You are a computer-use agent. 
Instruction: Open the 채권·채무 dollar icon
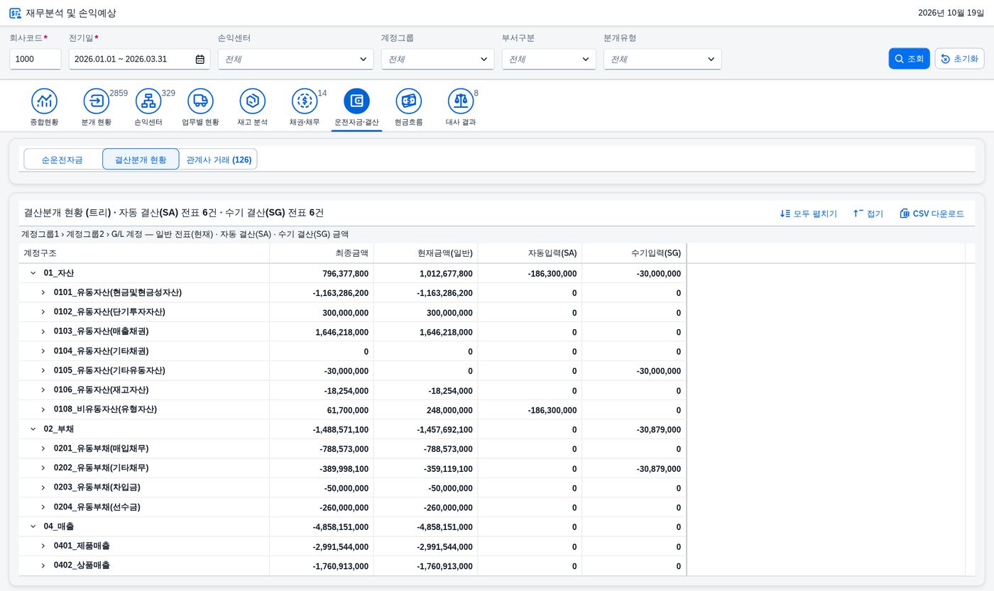[x=305, y=101]
